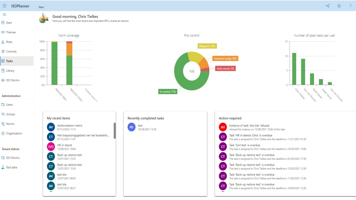This screenshot has width=356, height=200.
Task: Open Groups under Administration
Action: click(x=17, y=114)
